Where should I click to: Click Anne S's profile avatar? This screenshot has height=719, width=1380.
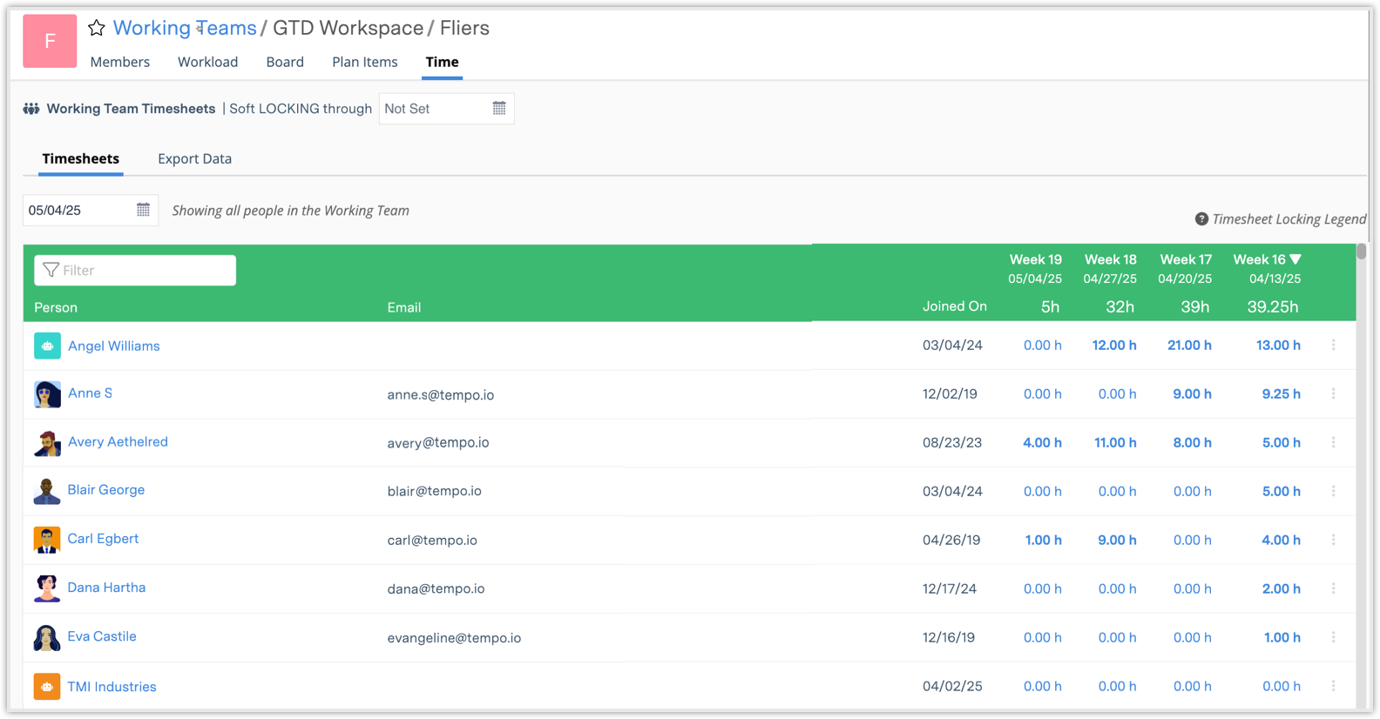47,394
